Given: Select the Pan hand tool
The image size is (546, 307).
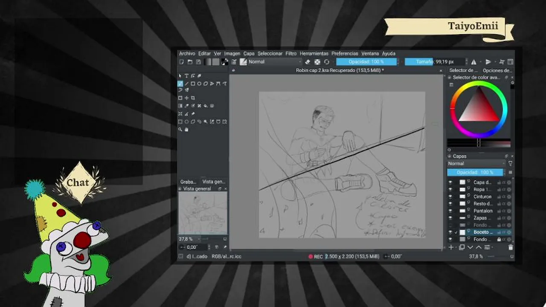Looking at the screenshot, I should 186,130.
